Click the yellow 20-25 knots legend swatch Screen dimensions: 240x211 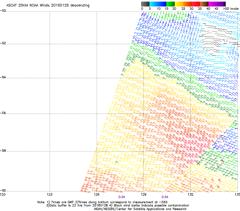coord(179,4)
